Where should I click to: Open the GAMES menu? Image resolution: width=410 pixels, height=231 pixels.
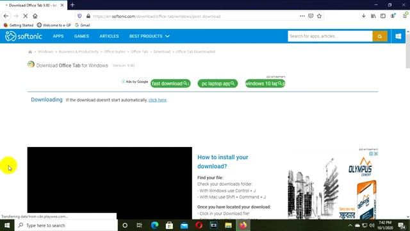[81, 36]
